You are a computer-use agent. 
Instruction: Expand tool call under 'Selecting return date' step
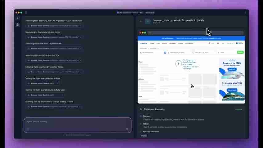[54, 60]
